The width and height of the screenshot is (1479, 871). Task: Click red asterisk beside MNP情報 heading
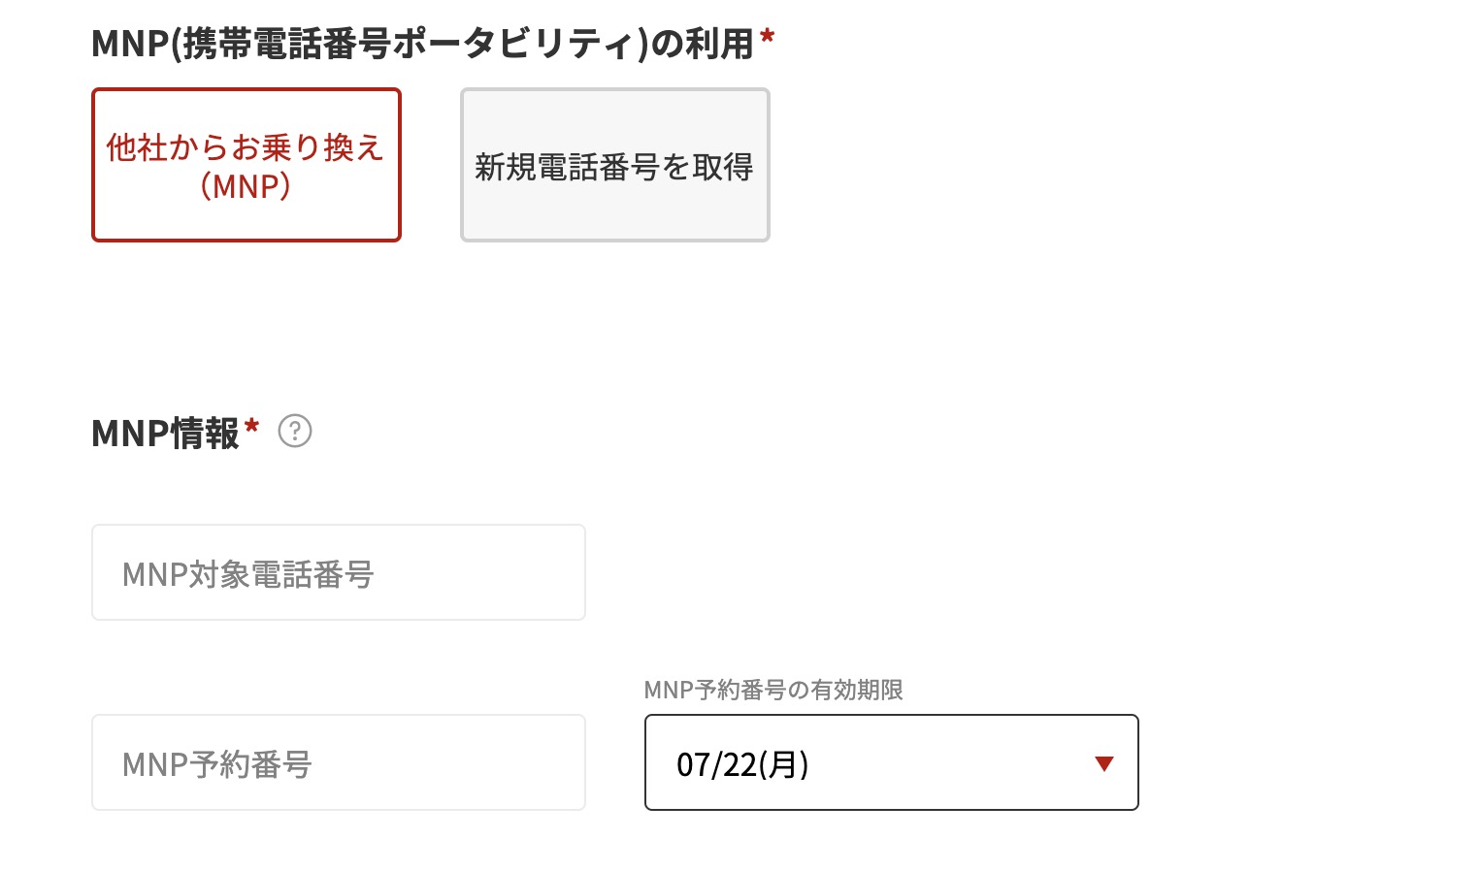[x=252, y=425]
